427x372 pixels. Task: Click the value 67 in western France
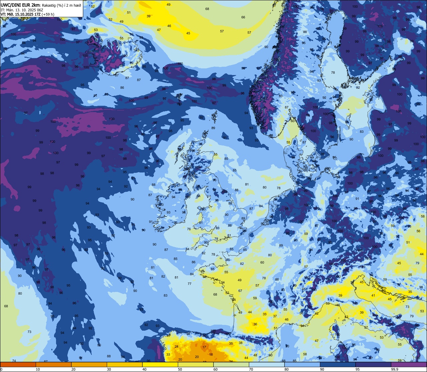click(240, 291)
